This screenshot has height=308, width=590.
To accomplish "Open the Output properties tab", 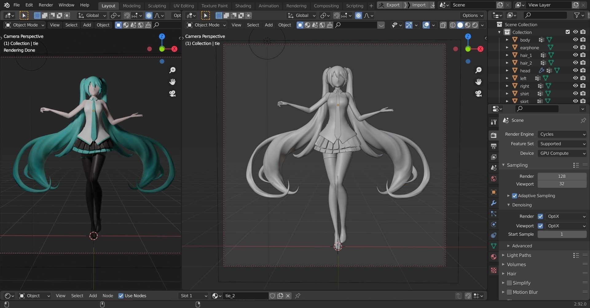I will (494, 146).
